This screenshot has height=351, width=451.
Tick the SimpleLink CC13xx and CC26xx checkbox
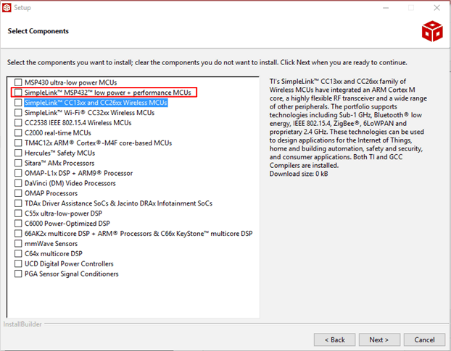point(18,103)
